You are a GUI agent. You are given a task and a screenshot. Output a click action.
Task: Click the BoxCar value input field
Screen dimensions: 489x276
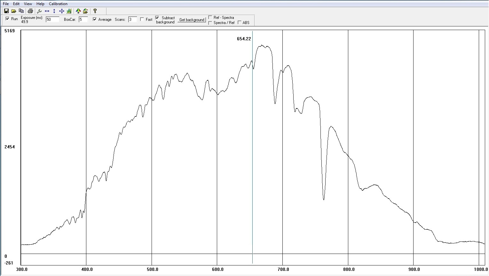[83, 20]
